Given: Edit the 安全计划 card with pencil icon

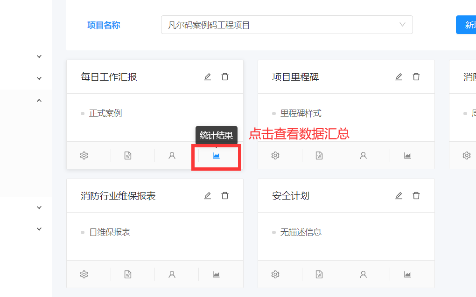Looking at the screenshot, I should click(399, 196).
